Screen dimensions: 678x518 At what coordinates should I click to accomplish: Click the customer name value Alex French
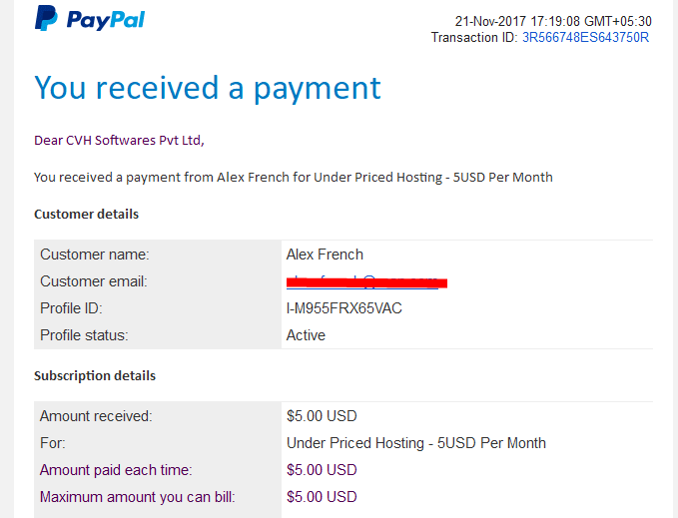(325, 255)
